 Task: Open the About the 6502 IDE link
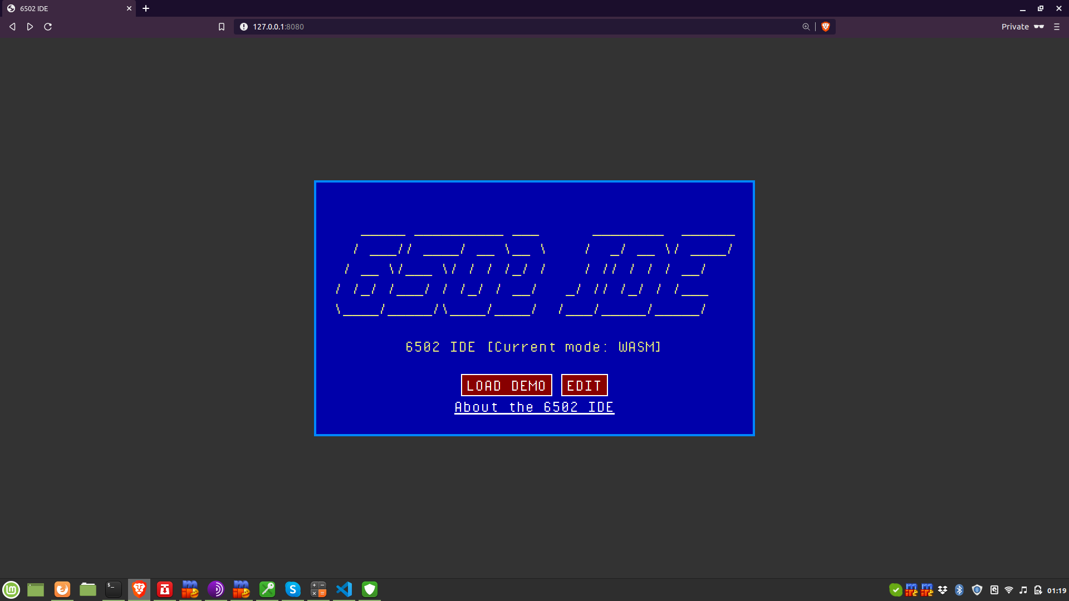[534, 407]
